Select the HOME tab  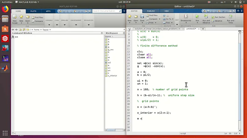pyautogui.click(x=18, y=11)
